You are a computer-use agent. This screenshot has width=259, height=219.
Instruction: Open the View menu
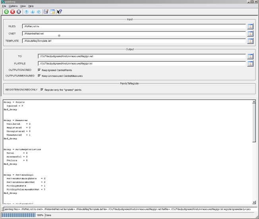click(x=23, y=6)
